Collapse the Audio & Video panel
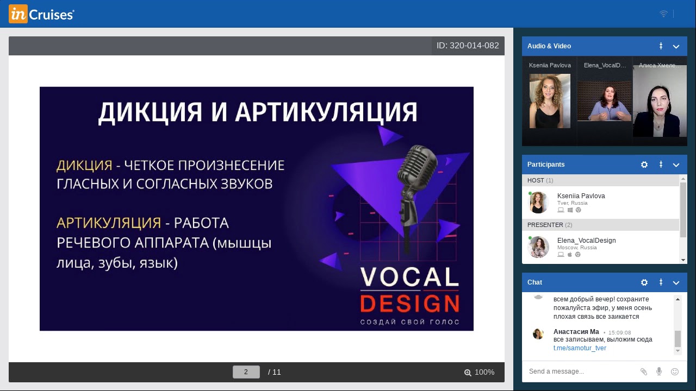Image resolution: width=696 pixels, height=391 pixels. coord(676,47)
